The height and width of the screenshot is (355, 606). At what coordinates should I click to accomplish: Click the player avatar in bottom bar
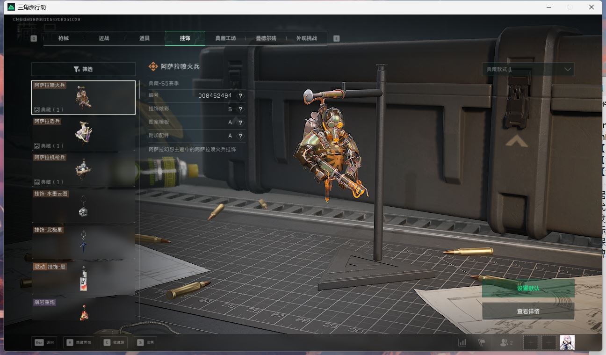point(567,342)
